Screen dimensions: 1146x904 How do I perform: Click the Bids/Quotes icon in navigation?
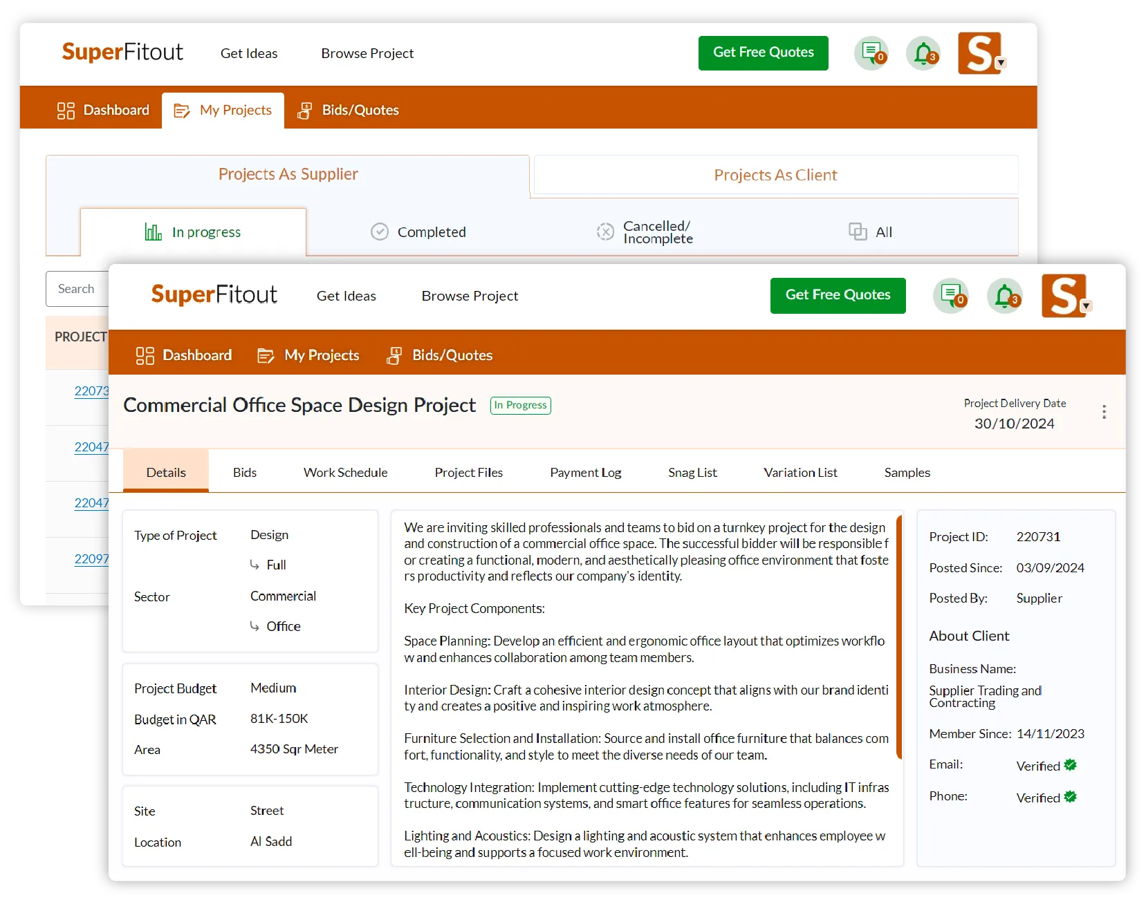[x=394, y=355]
